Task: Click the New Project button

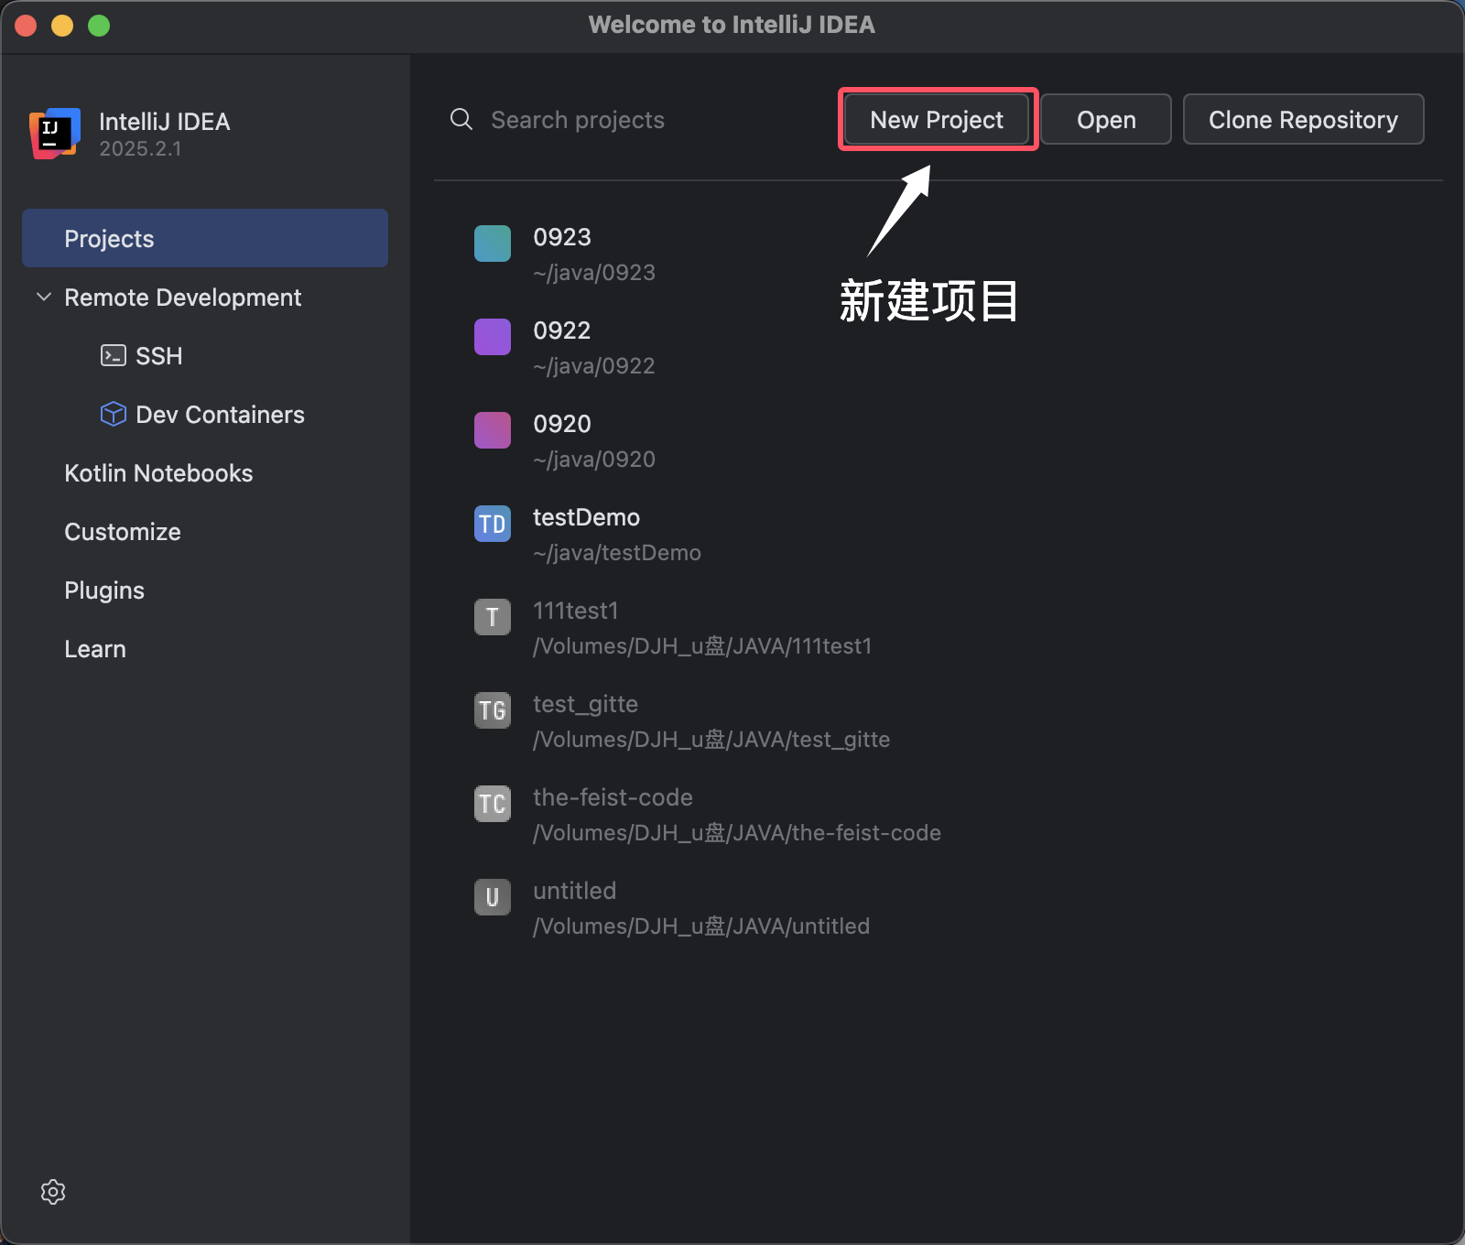Action: [x=937, y=119]
